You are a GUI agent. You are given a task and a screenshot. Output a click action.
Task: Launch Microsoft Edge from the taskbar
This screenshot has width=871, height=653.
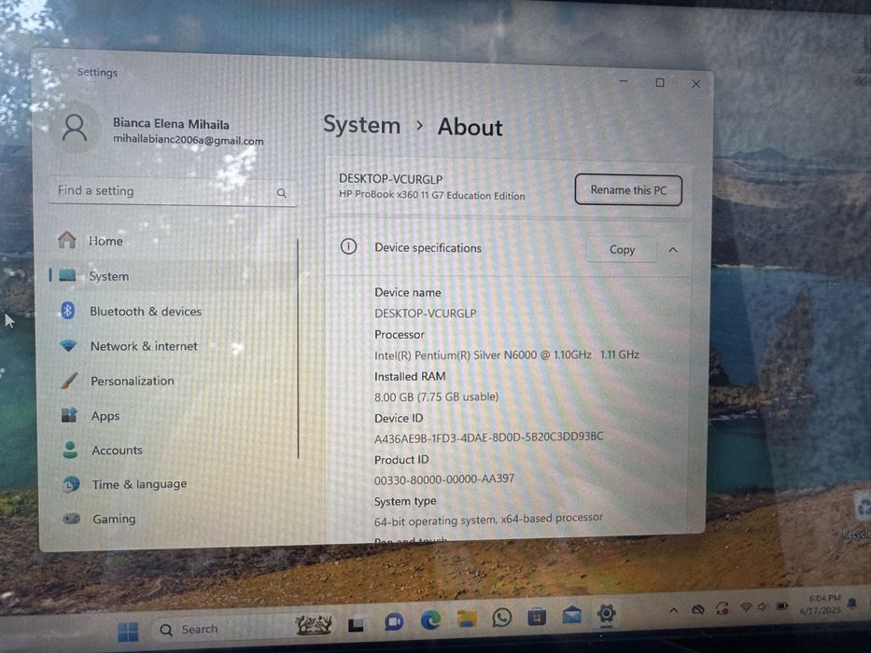click(x=430, y=620)
